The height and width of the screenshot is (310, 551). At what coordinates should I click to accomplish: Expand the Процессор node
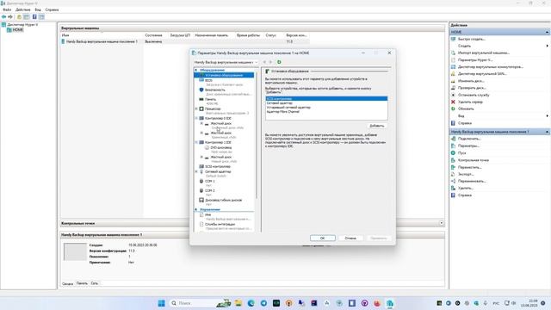click(x=196, y=109)
